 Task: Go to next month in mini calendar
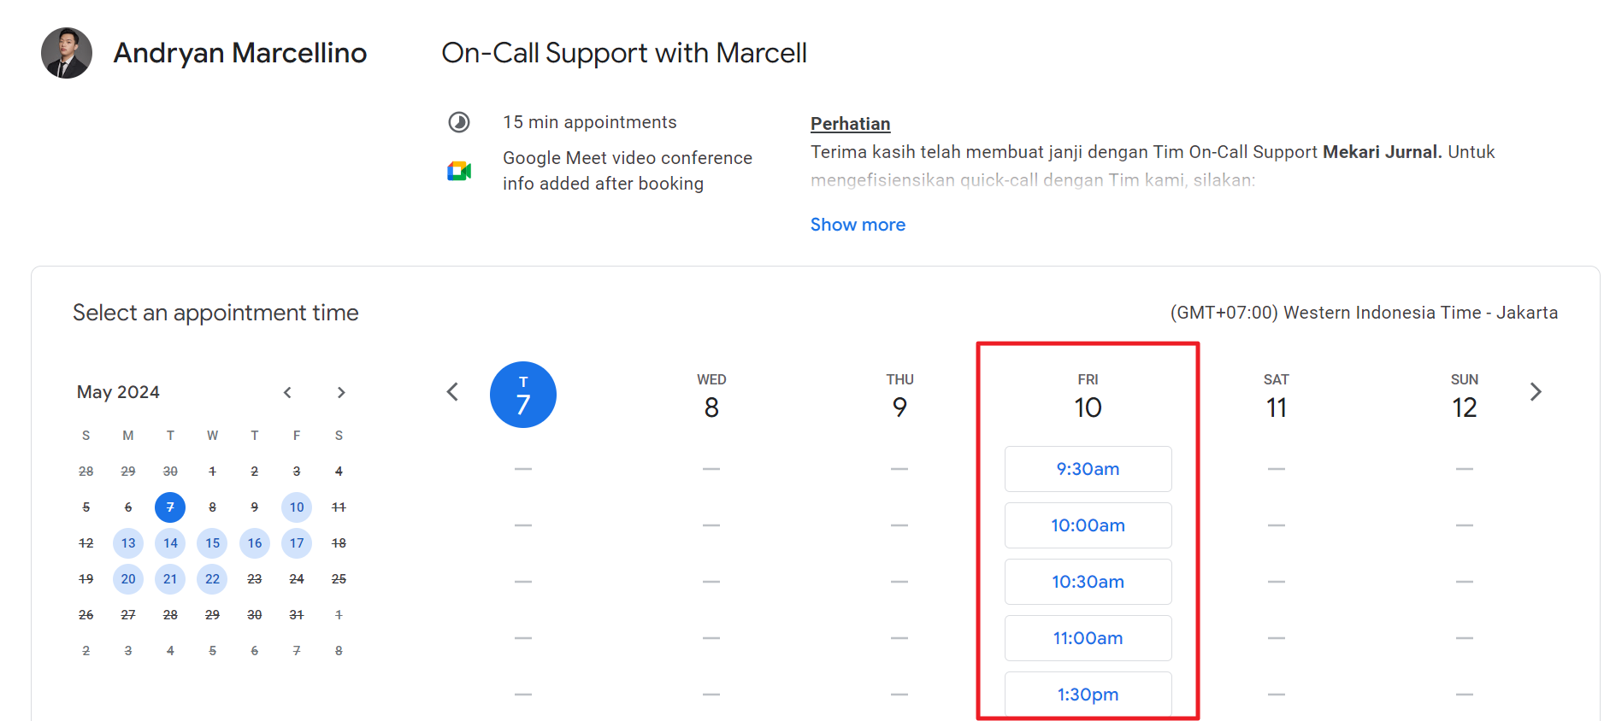(x=341, y=392)
